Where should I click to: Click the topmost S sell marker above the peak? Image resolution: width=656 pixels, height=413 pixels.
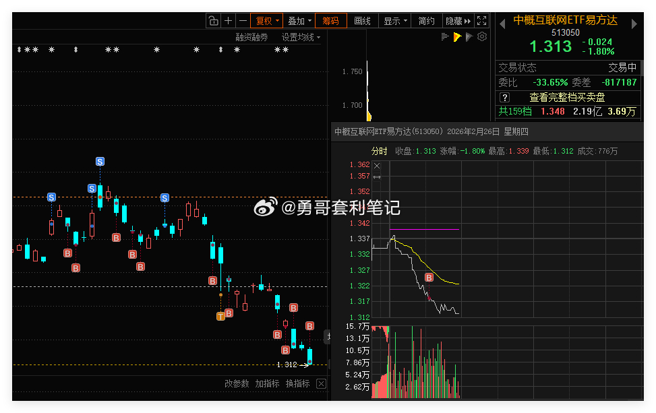click(x=100, y=161)
